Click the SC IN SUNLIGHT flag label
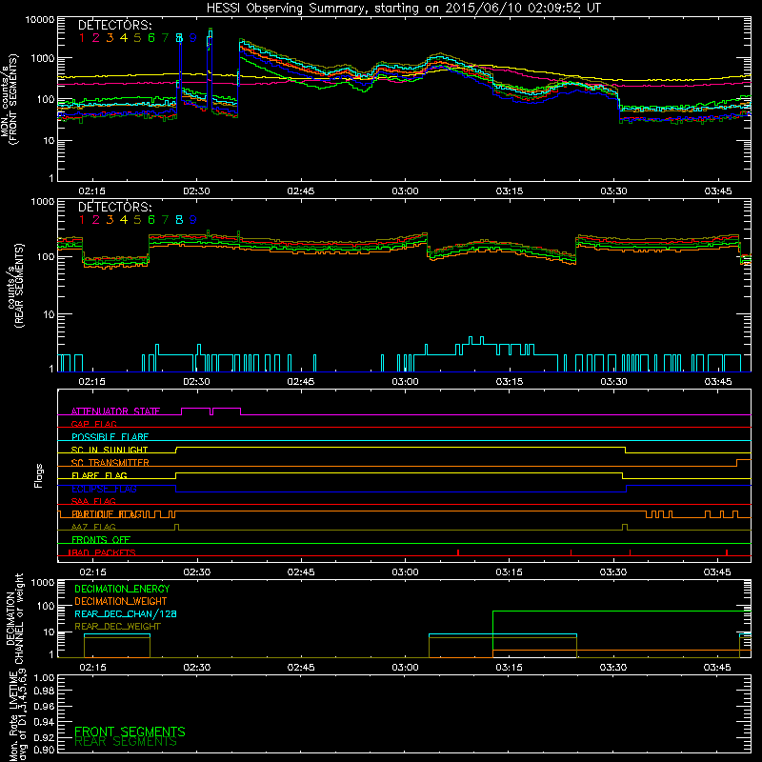 110,450
